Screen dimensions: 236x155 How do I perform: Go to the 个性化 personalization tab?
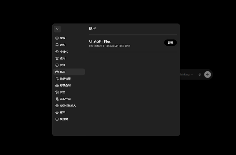coord(69,52)
